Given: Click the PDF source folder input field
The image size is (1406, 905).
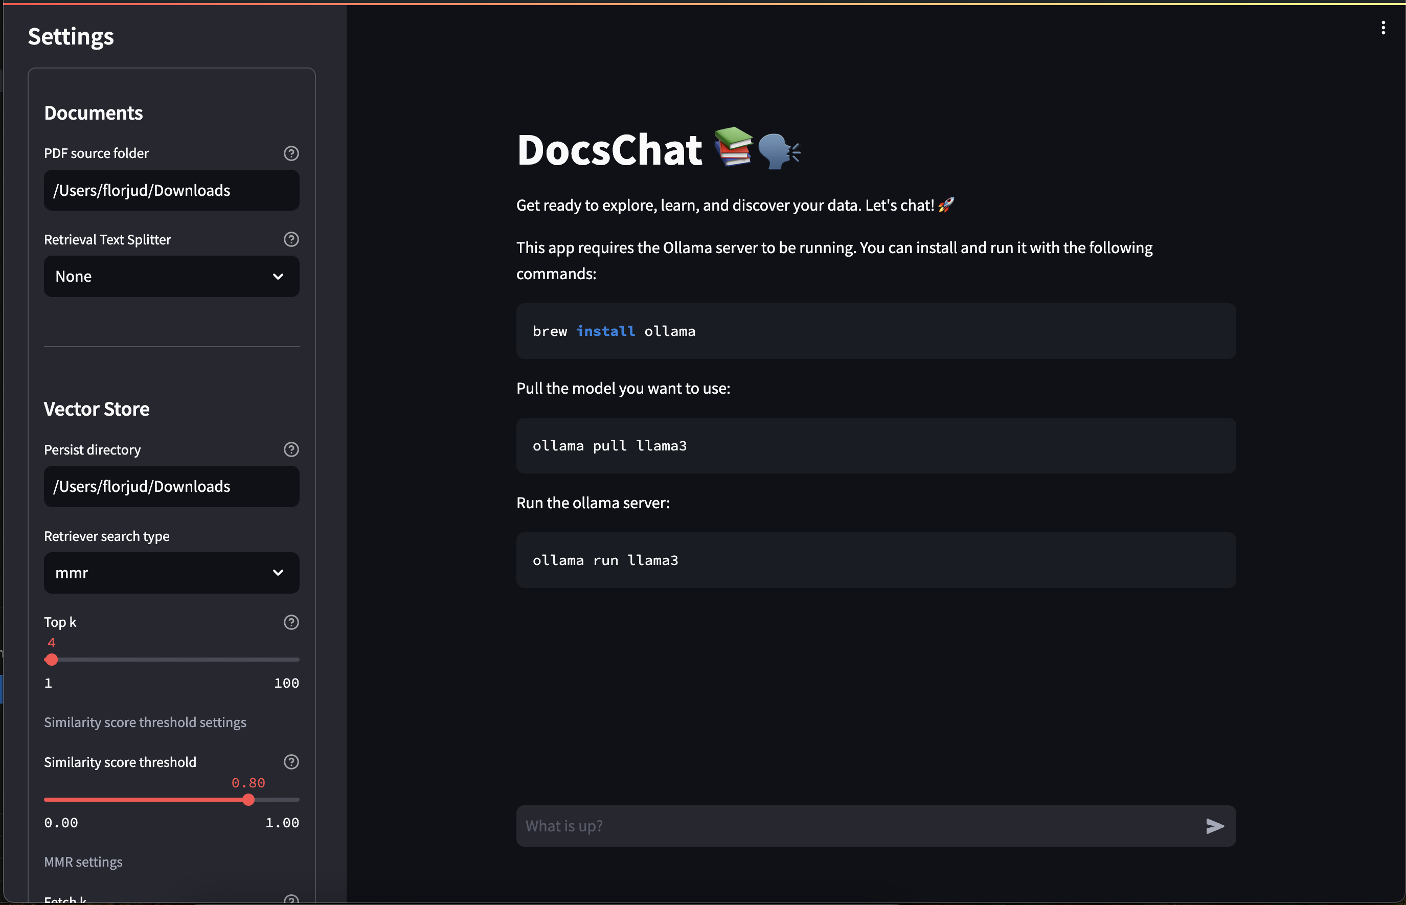Looking at the screenshot, I should tap(171, 190).
